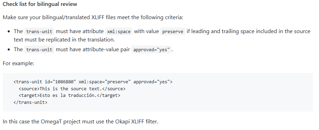
Task: Select the trans-unit code tag in the first bullet
Action: point(39,31)
